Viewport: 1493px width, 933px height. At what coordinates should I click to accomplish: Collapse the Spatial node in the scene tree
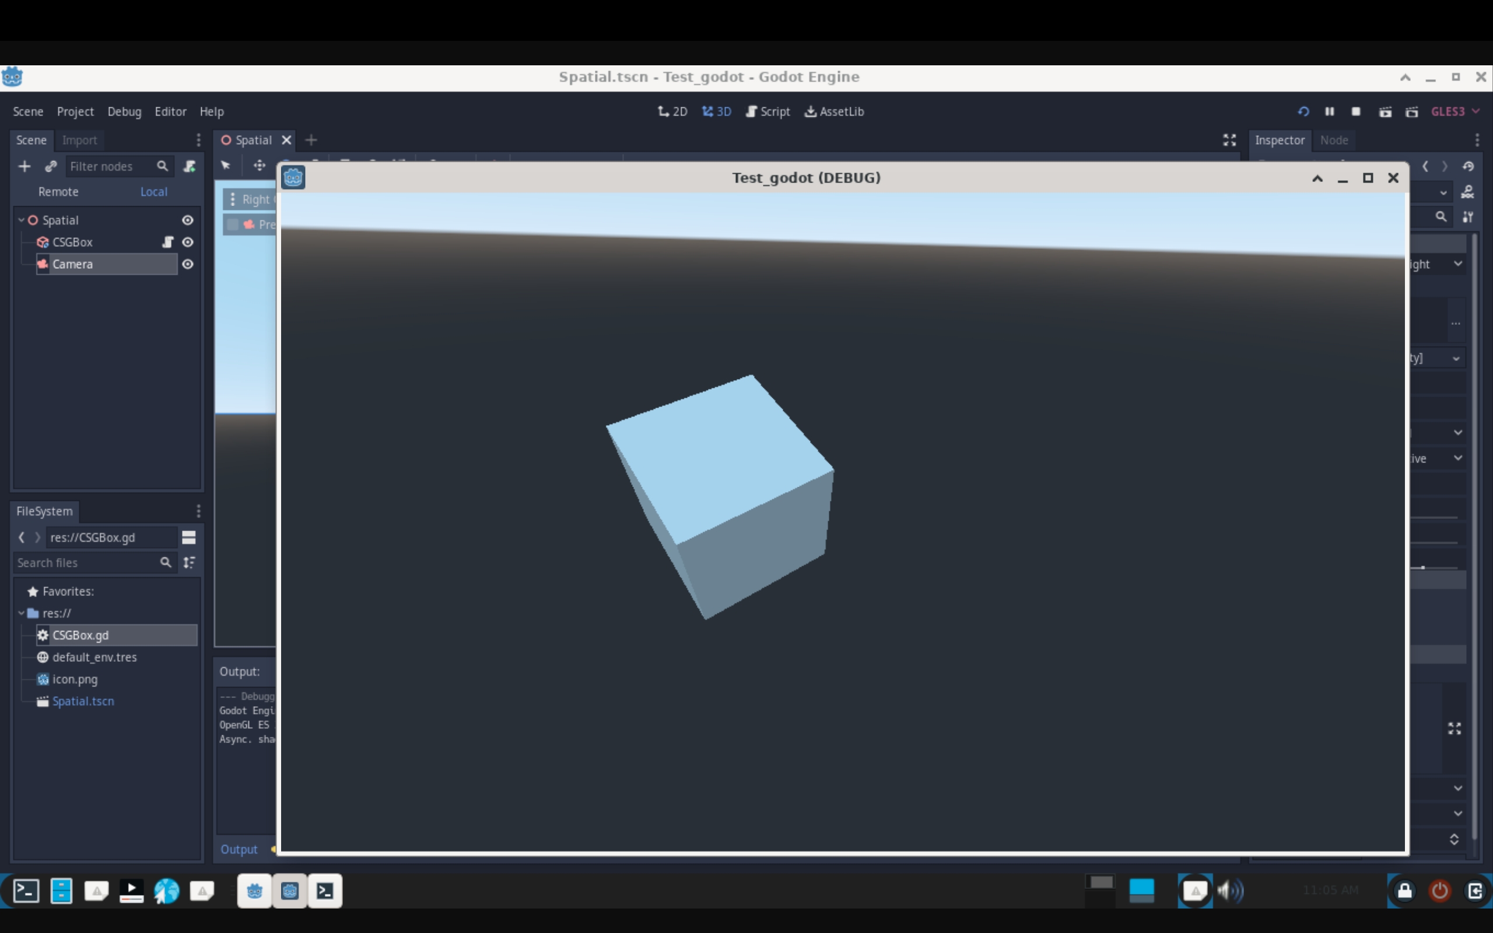21,220
